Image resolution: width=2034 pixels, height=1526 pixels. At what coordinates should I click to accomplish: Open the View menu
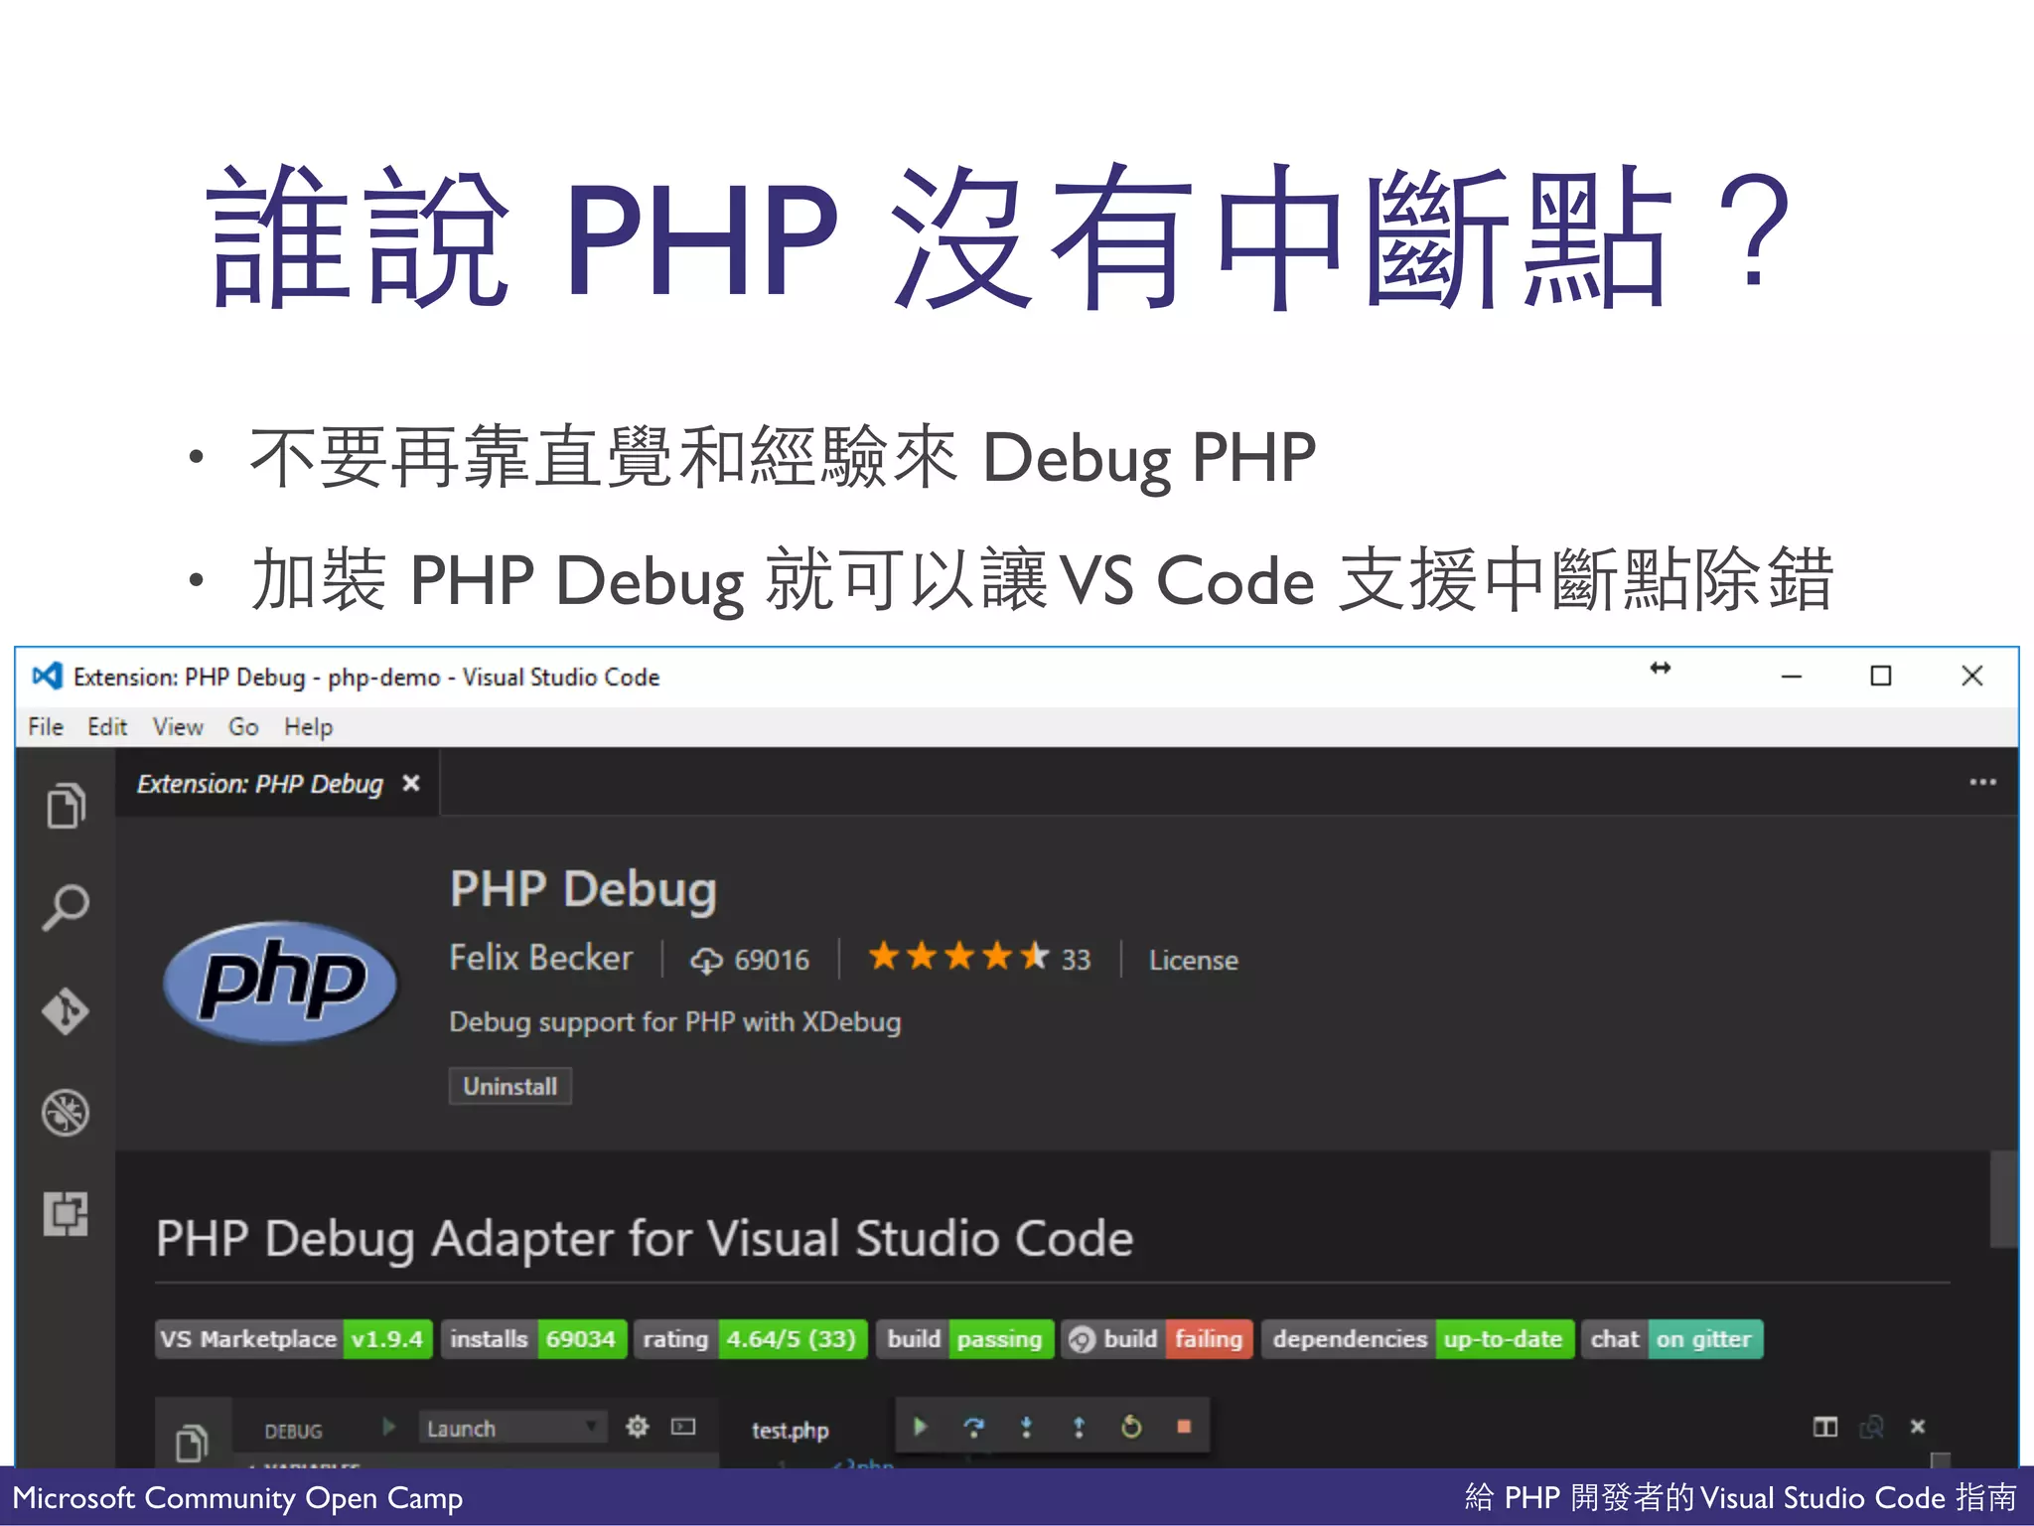pos(178,727)
